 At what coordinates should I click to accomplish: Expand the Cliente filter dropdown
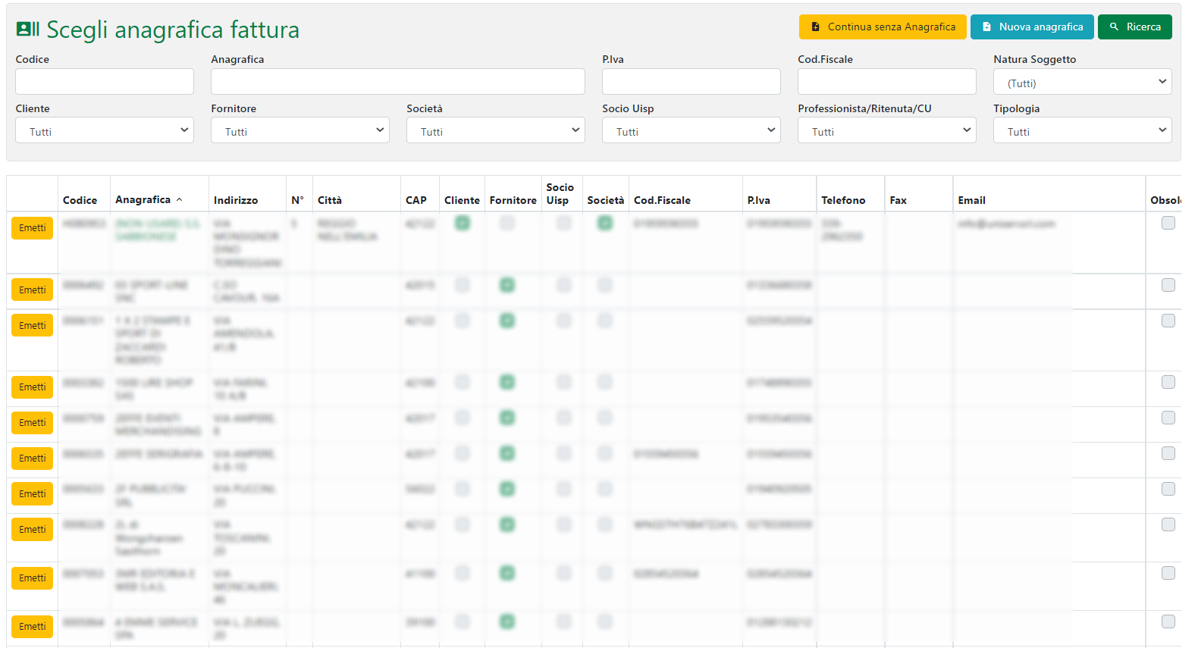[105, 130]
